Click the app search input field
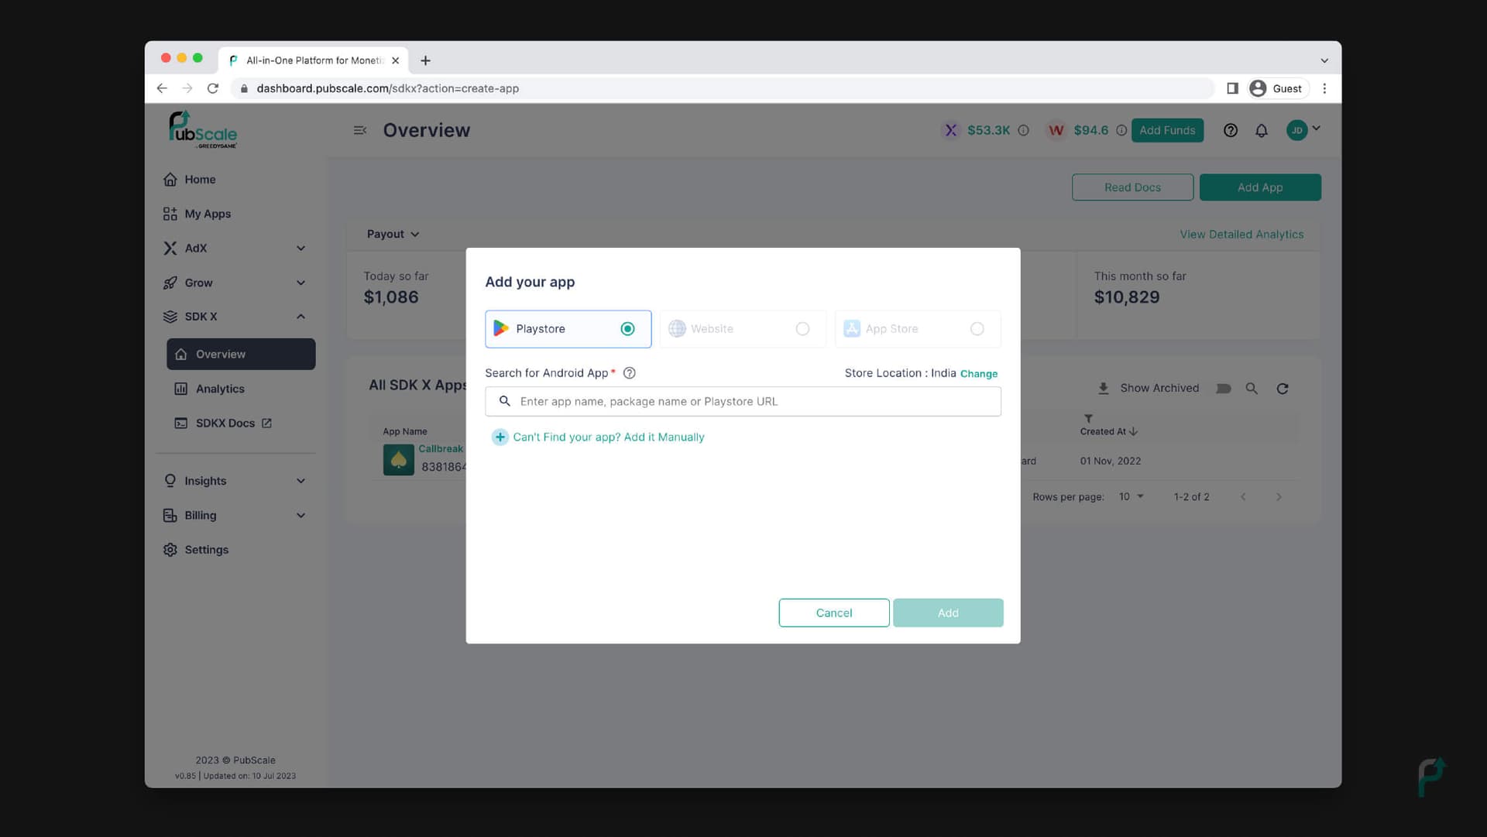The height and width of the screenshot is (837, 1487). 743,400
